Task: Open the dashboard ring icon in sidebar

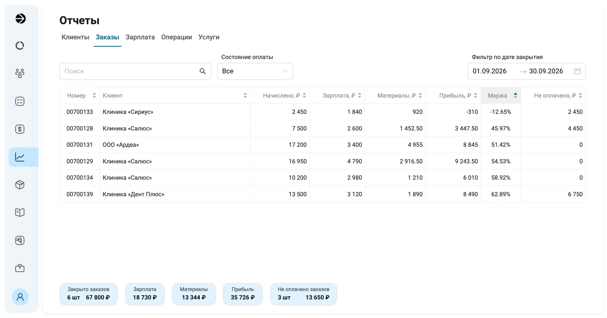Action: (x=20, y=46)
